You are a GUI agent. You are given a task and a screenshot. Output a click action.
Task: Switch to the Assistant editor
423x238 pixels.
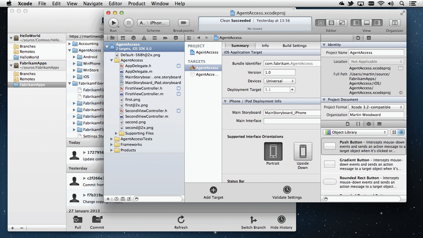tap(331, 23)
